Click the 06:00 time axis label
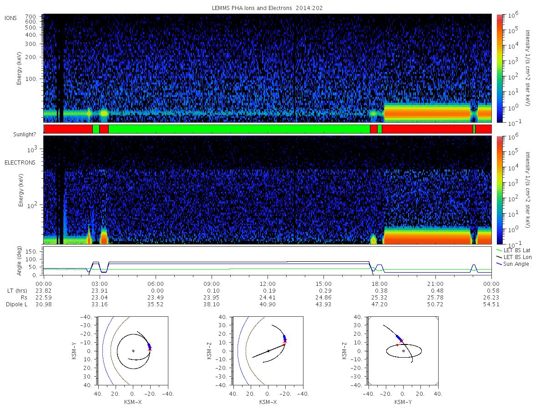Viewport: 546px width, 409px height. pyautogui.click(x=156, y=284)
